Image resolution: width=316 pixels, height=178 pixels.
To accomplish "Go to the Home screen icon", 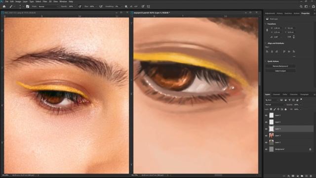I will pyautogui.click(x=4, y=6).
